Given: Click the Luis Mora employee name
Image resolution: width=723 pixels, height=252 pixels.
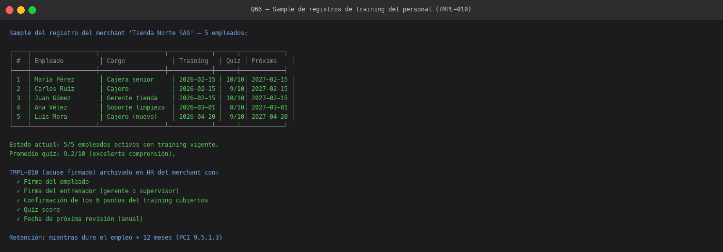Looking at the screenshot, I should [51, 117].
